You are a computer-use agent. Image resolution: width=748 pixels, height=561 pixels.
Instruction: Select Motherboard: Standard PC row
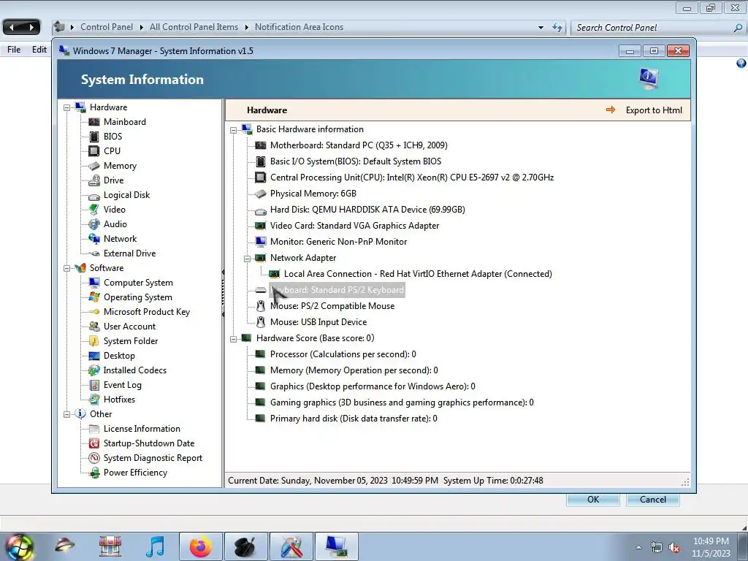point(359,145)
